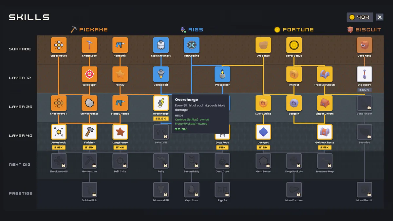Click the Dig Buddy shovel skill
The width and height of the screenshot is (393, 221).
tap(364, 74)
